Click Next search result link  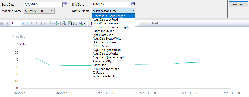pos(155,23)
